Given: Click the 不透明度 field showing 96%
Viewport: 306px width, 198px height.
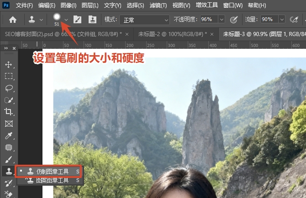Looking at the screenshot, I should pos(209,19).
